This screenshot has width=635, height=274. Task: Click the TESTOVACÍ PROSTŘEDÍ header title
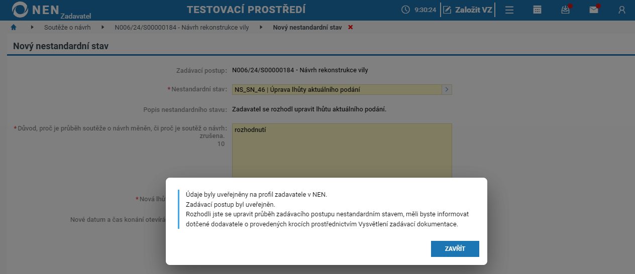(x=246, y=10)
